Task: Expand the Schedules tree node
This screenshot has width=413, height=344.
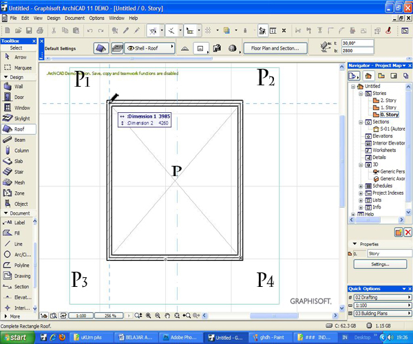Action: [360, 186]
